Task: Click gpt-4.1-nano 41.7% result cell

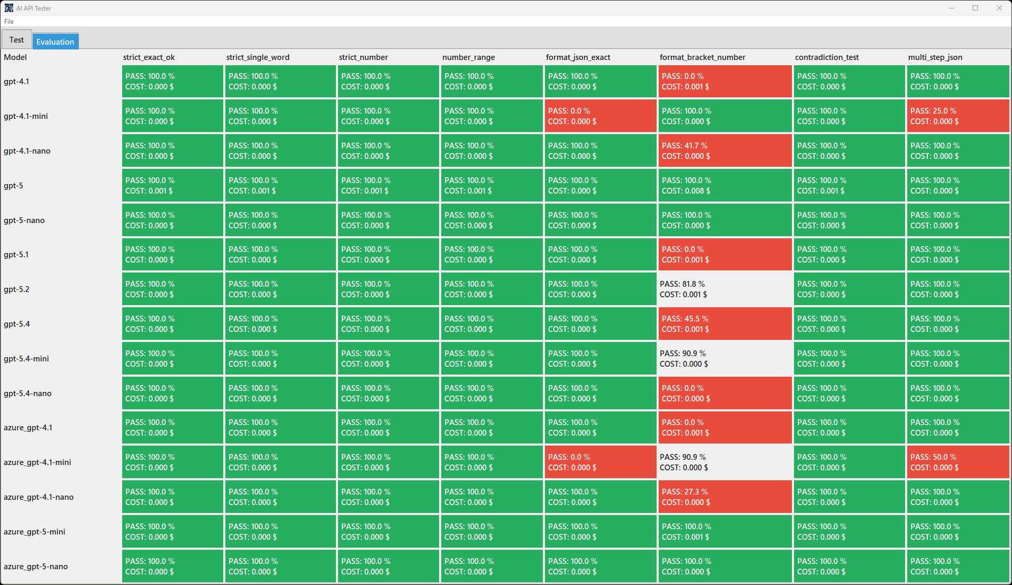Action: [725, 151]
